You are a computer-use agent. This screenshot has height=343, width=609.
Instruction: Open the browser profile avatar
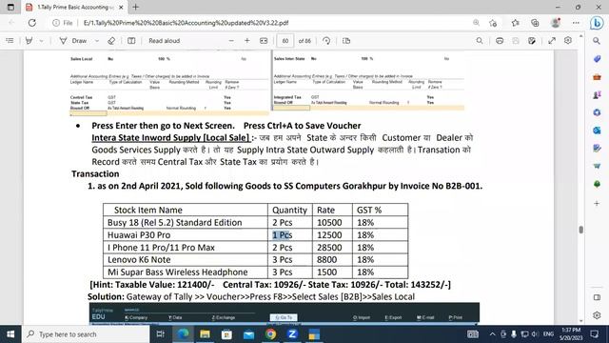[x=556, y=23]
